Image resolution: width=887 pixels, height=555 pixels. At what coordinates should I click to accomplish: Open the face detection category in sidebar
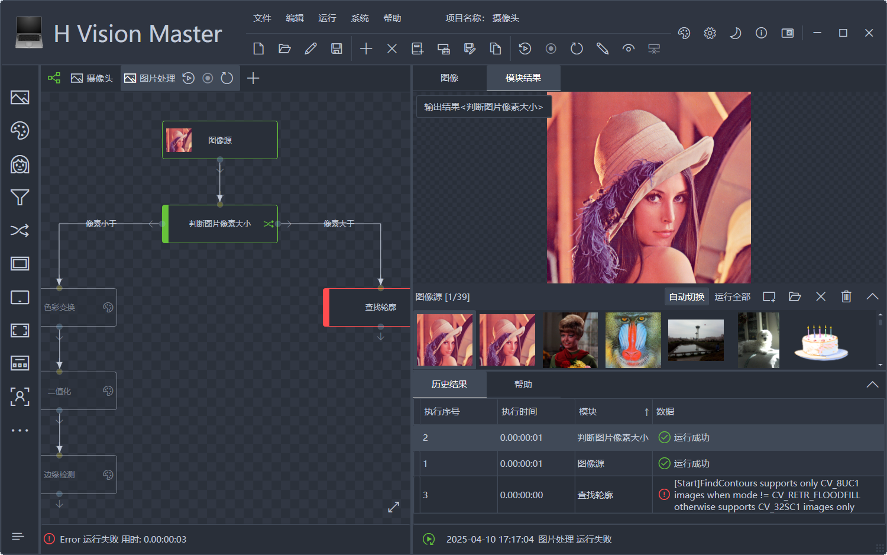pyautogui.click(x=20, y=164)
